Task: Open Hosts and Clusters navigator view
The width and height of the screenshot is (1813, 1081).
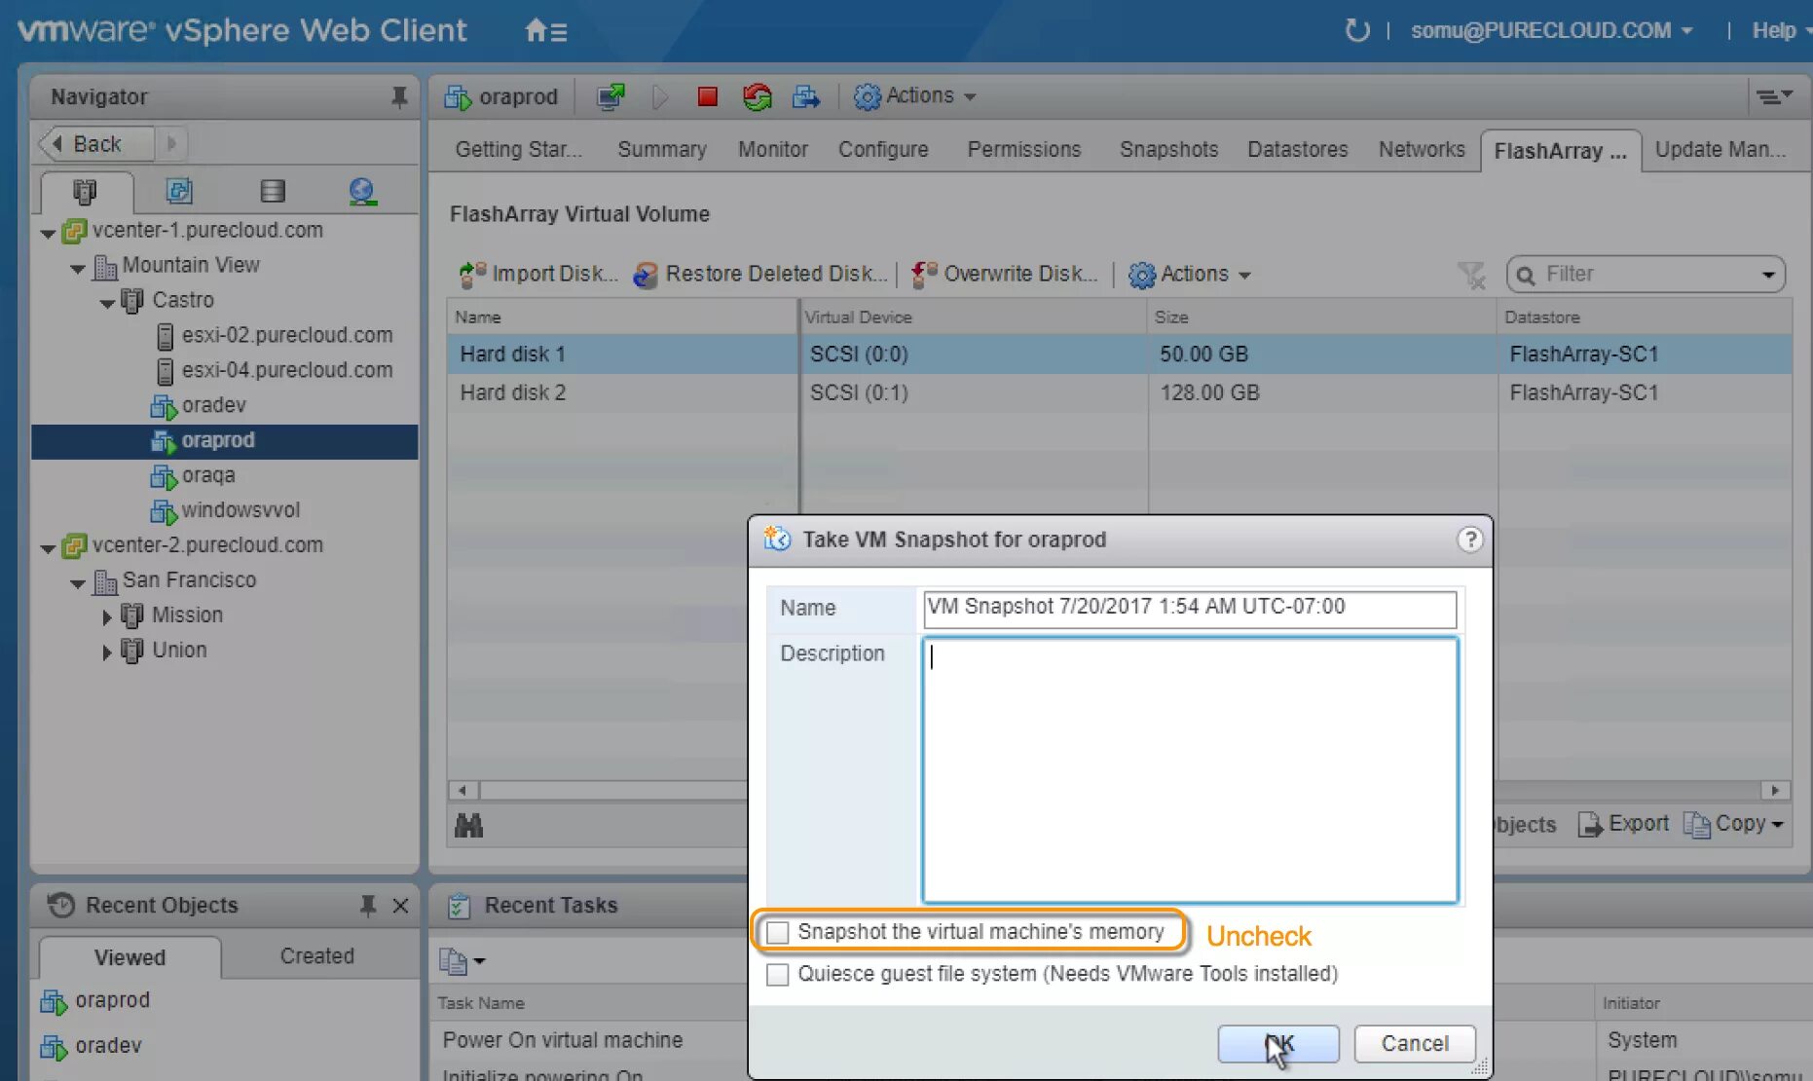Action: click(86, 191)
